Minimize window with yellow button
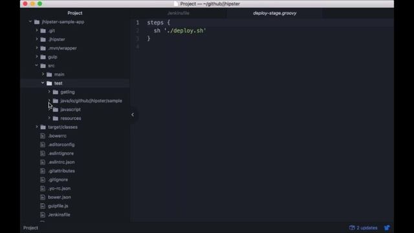 (32, 4)
